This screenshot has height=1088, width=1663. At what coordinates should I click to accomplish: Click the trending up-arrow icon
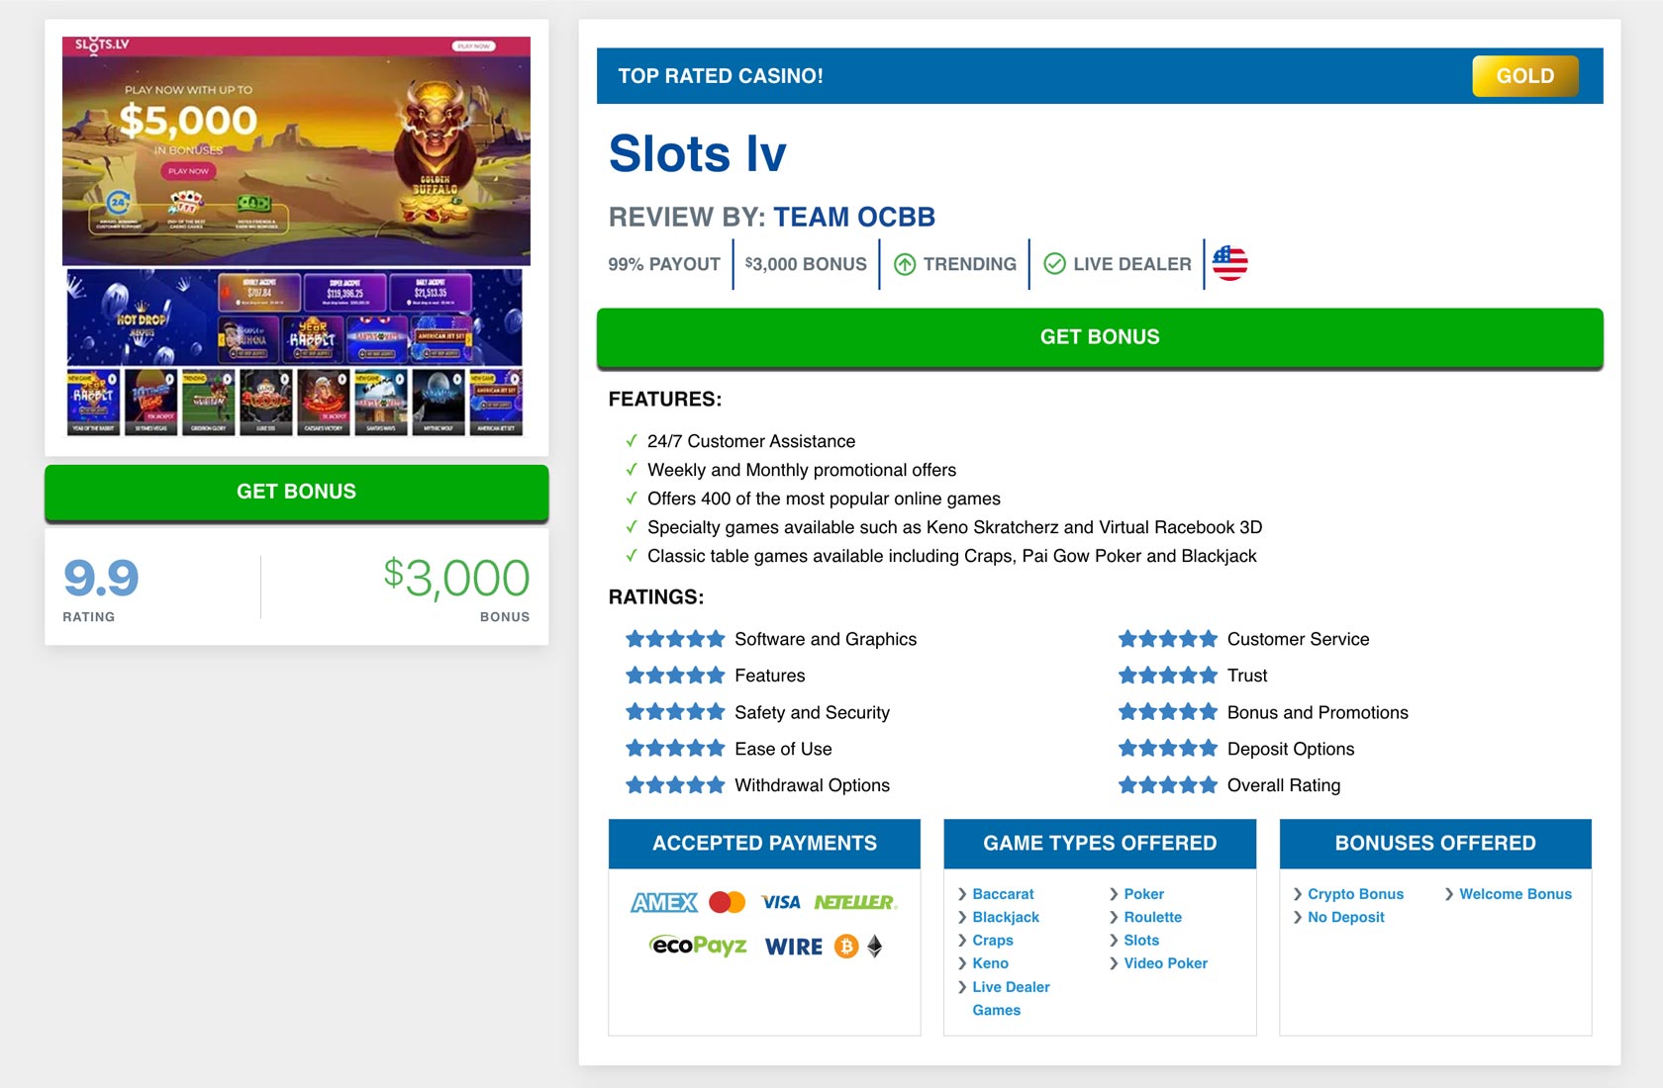click(x=905, y=264)
